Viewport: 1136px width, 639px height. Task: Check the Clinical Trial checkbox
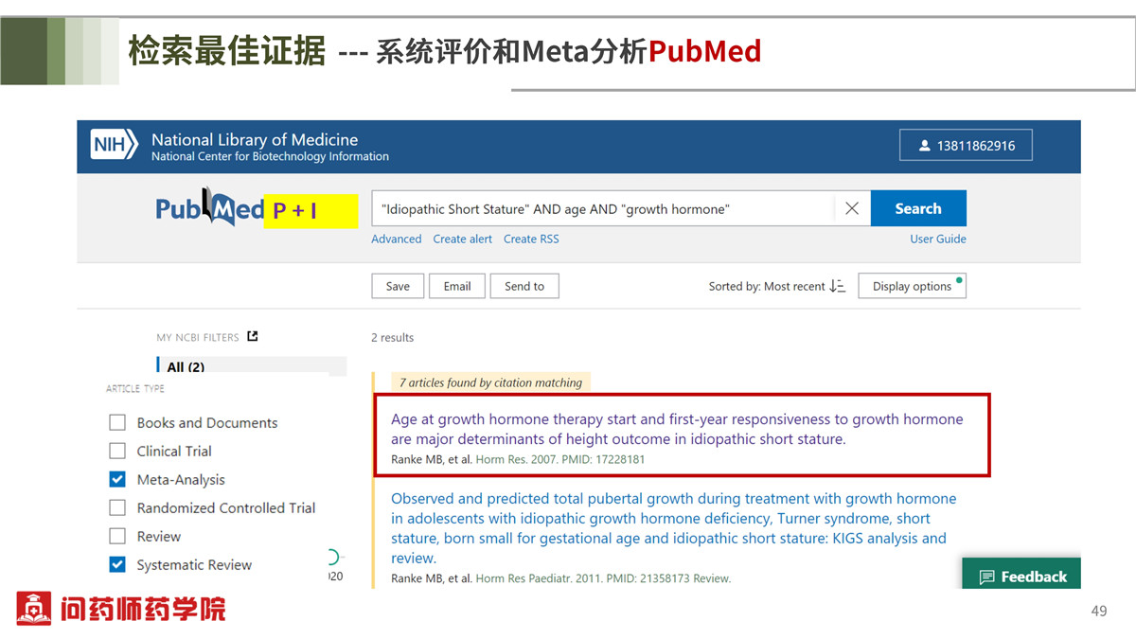click(x=117, y=451)
